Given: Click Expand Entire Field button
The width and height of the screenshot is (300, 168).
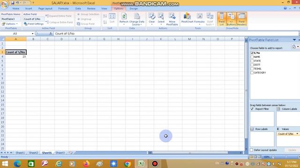Looking at the screenshot, I should pos(59,16).
